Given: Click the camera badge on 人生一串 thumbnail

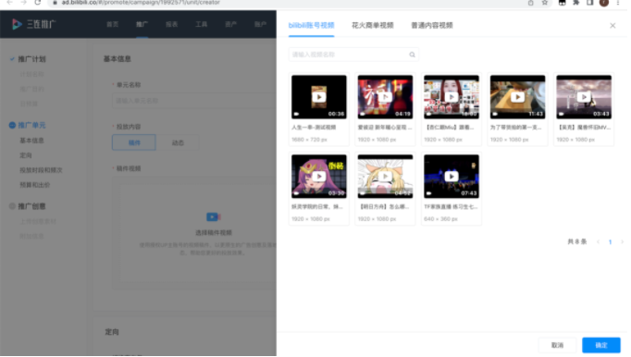Looking at the screenshot, I should [x=297, y=114].
